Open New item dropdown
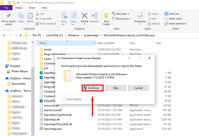Screen dimensions: 199x136 121,14
